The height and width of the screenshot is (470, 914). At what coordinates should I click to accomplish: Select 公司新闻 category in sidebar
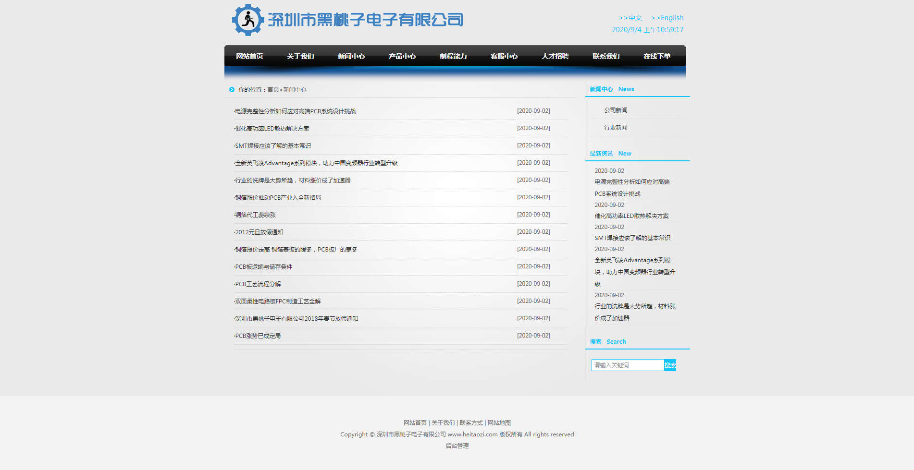(616, 110)
